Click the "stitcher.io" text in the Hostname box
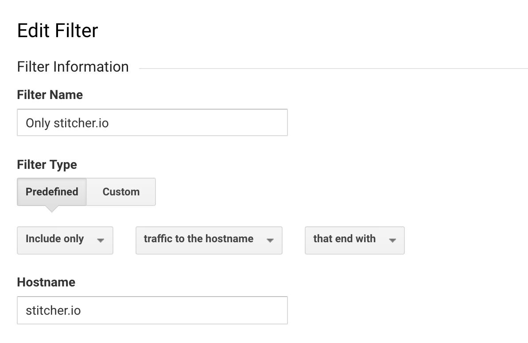Viewport: 528px width, 343px height. [53, 310]
